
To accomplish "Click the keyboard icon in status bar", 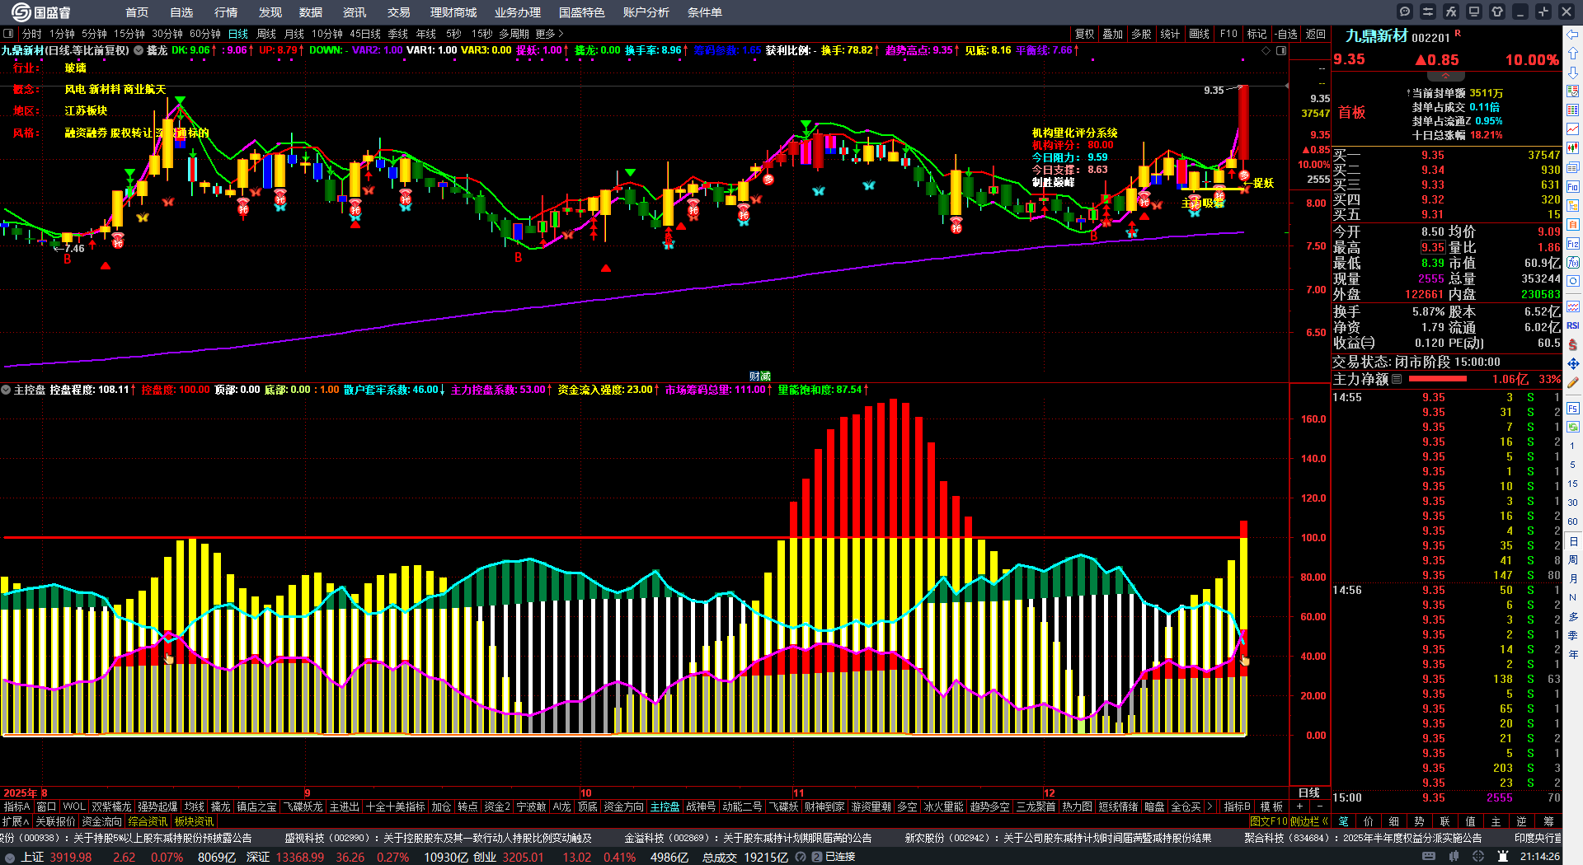I will (1430, 857).
